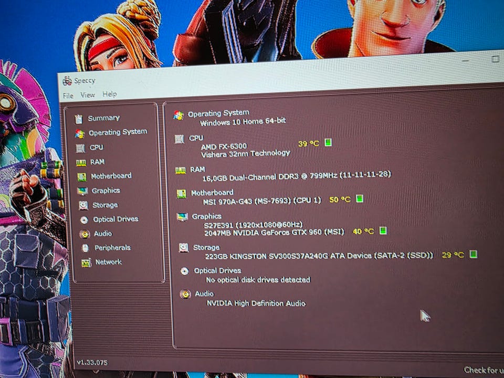Click the CPU heading in summary pane

click(x=196, y=138)
